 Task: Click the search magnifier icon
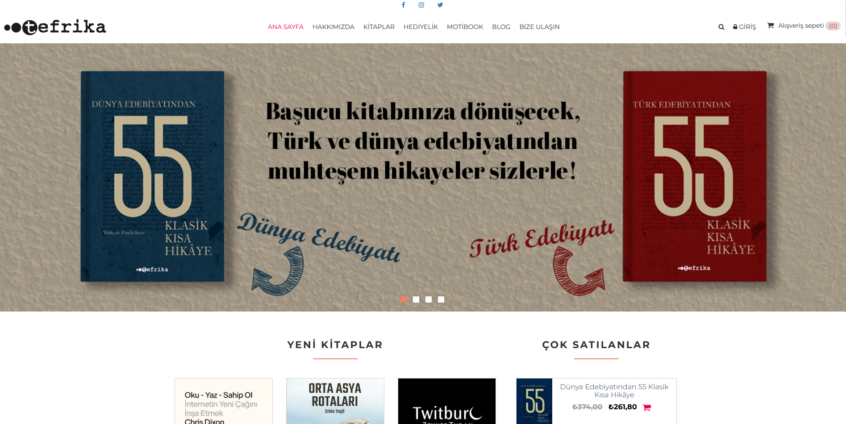coord(721,27)
